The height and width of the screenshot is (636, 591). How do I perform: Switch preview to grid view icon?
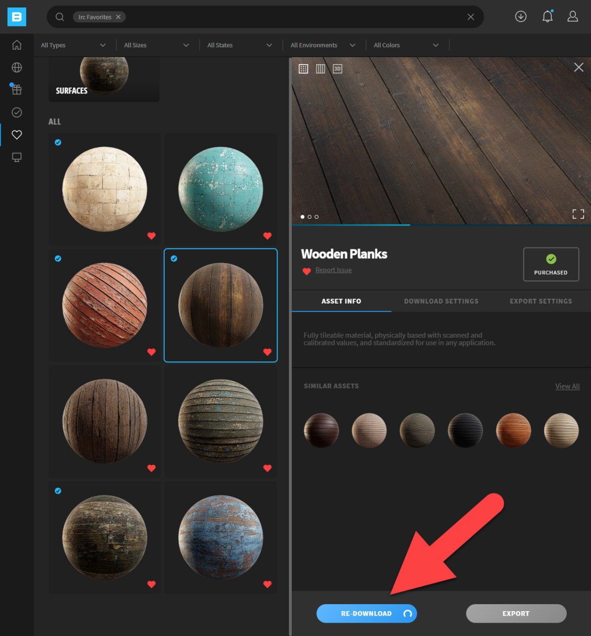304,69
